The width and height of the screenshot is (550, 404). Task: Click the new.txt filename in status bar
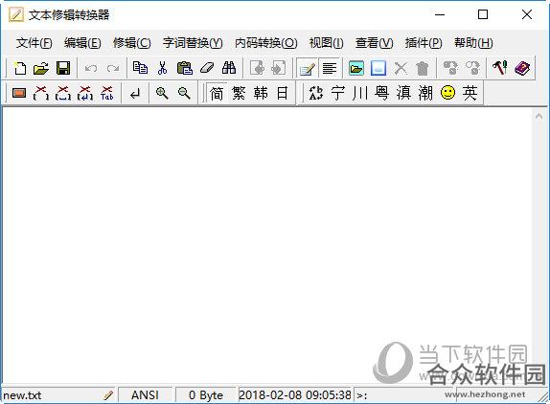22,395
